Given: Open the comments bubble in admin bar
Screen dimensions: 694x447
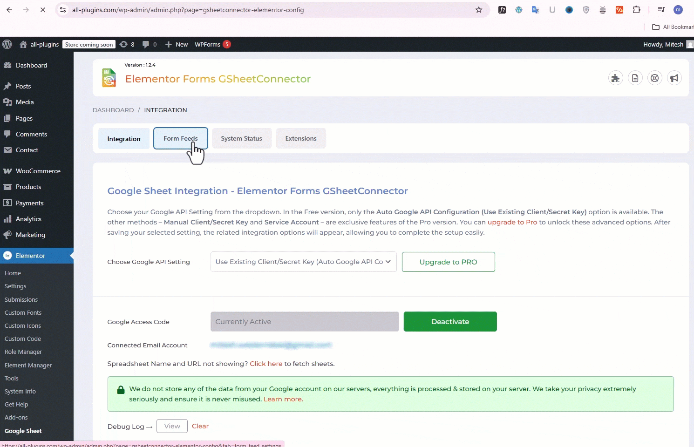Looking at the screenshot, I should tap(150, 44).
